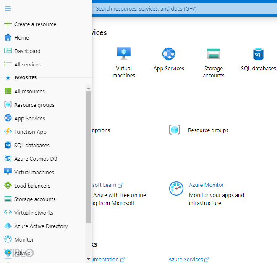Click the Resource groups cube icon in main pane
This screenshot has height=263, width=277.
click(175, 130)
